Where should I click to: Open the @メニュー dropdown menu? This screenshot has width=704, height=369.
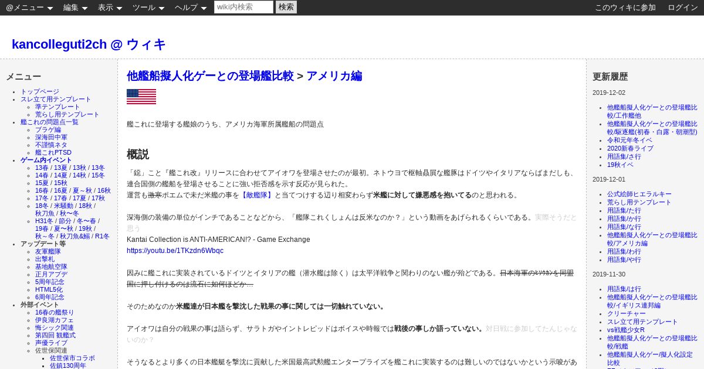tap(29, 8)
